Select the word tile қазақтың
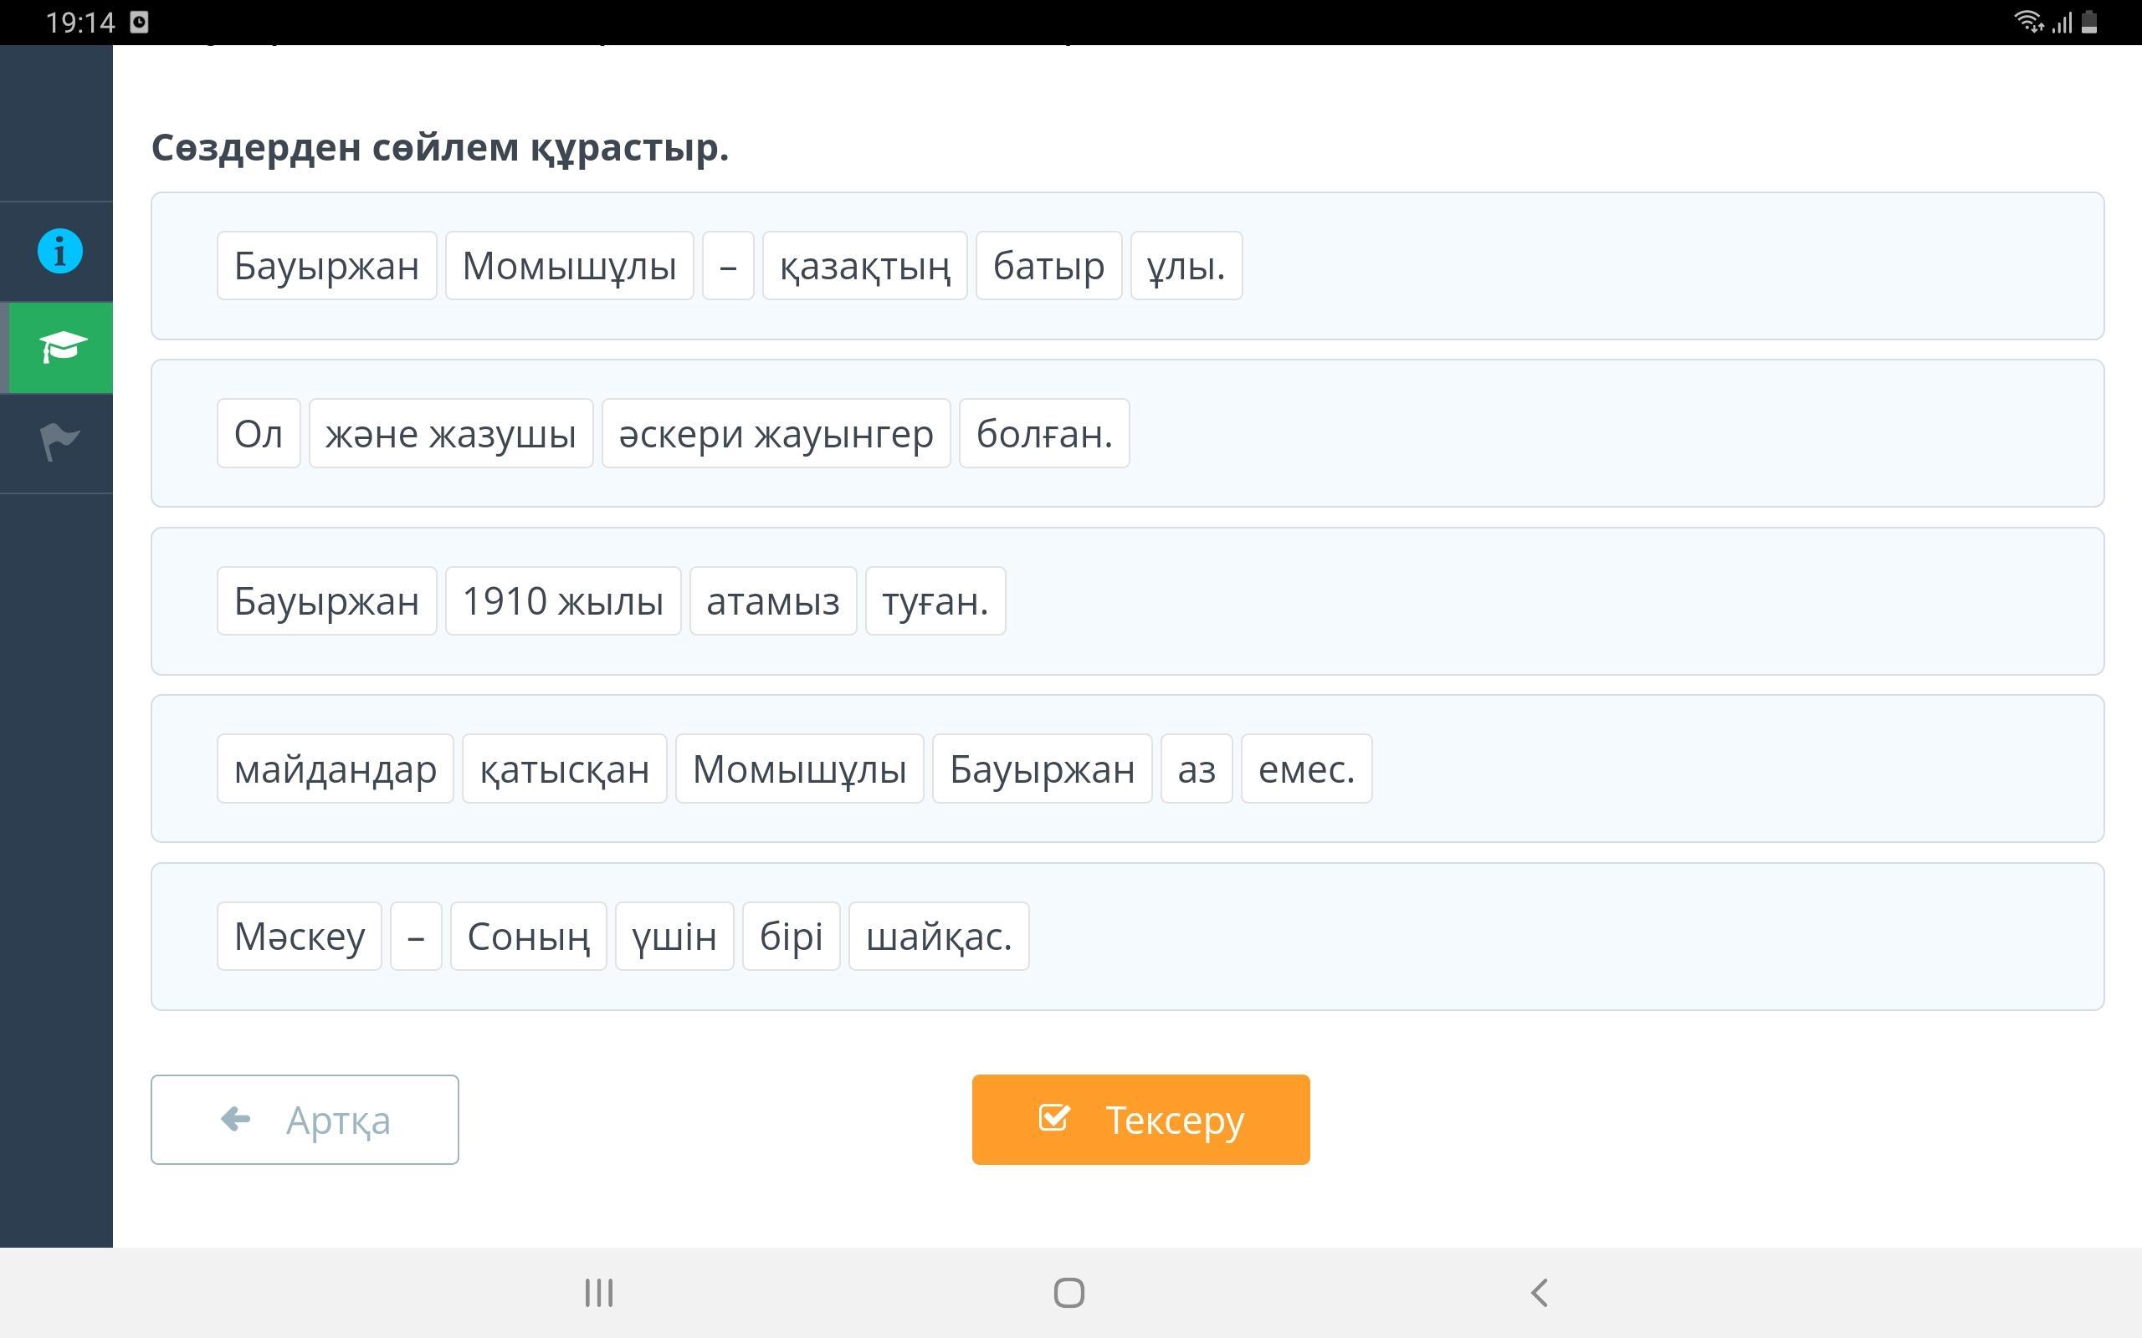The height and width of the screenshot is (1338, 2142). click(x=863, y=267)
